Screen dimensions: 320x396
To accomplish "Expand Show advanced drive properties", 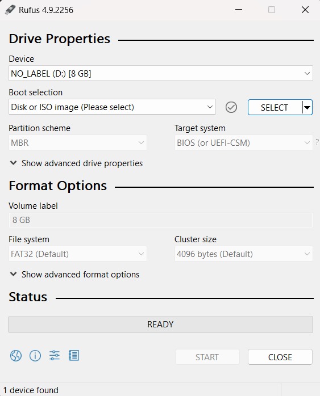I will pyautogui.click(x=76, y=163).
